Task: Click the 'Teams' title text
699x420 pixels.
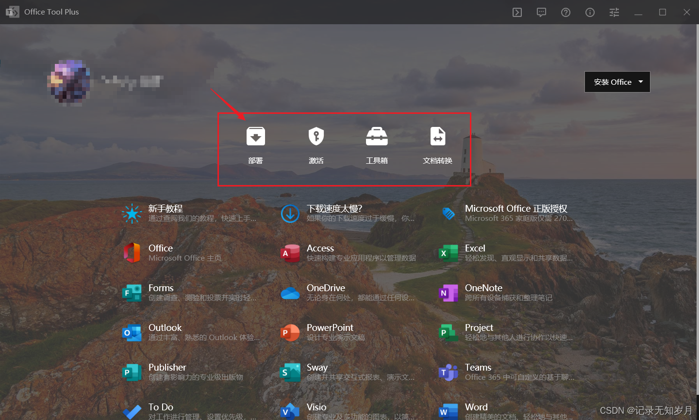Action: tap(478, 367)
